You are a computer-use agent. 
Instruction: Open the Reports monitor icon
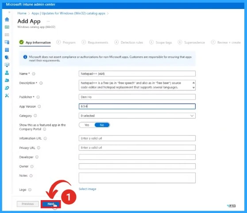click(7, 65)
